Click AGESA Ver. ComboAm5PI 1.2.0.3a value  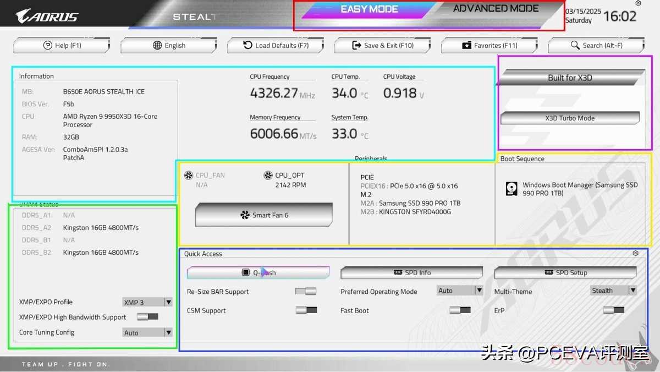coord(95,154)
